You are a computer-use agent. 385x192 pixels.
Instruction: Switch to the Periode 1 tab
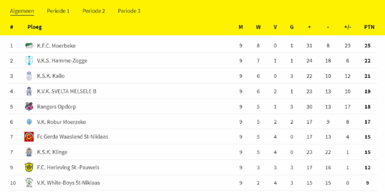click(58, 11)
